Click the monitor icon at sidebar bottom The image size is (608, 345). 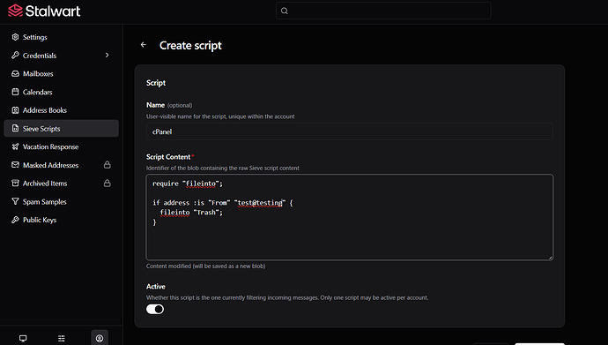pos(23,339)
